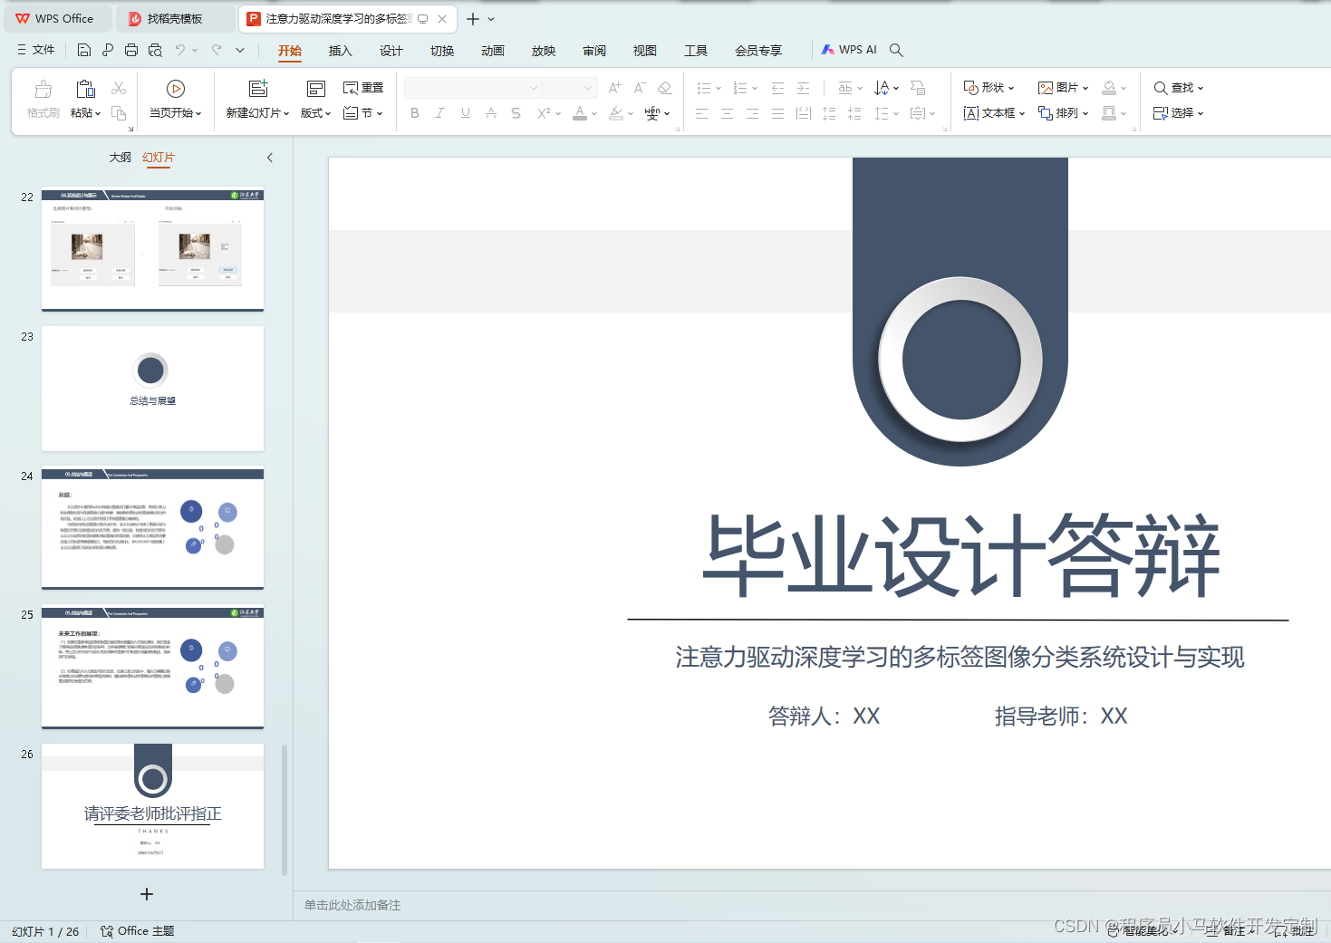Switch to the 插入 ribbon tab
The image size is (1331, 943).
(x=340, y=51)
